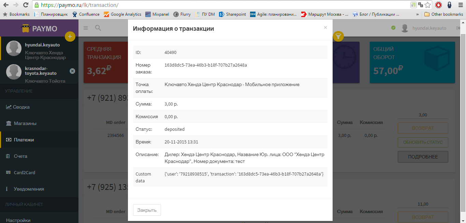Click the Закрыть button
466x223 pixels.
(147, 210)
